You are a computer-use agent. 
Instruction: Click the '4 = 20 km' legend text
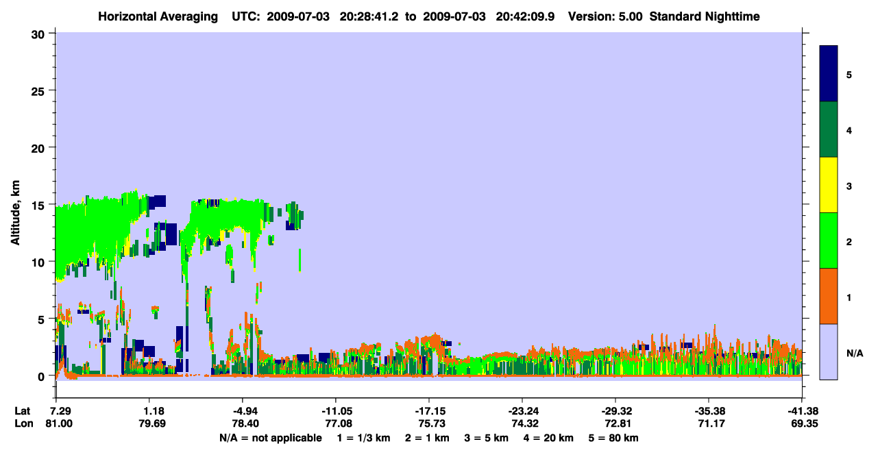[x=548, y=438]
